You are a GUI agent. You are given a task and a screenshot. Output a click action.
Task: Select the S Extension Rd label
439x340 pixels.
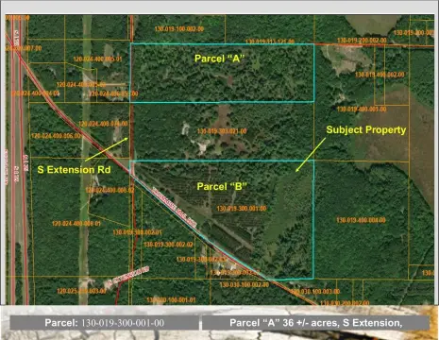[74, 170]
